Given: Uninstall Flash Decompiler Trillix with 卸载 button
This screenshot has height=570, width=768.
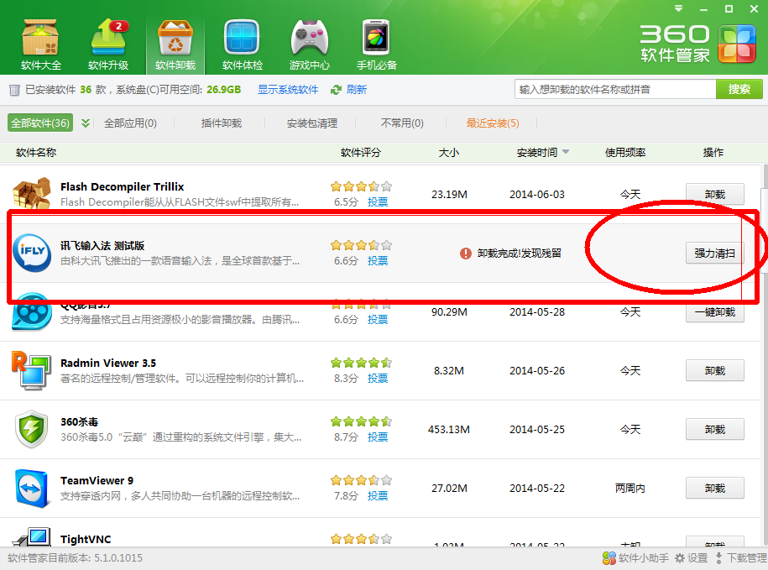Looking at the screenshot, I should 714,195.
